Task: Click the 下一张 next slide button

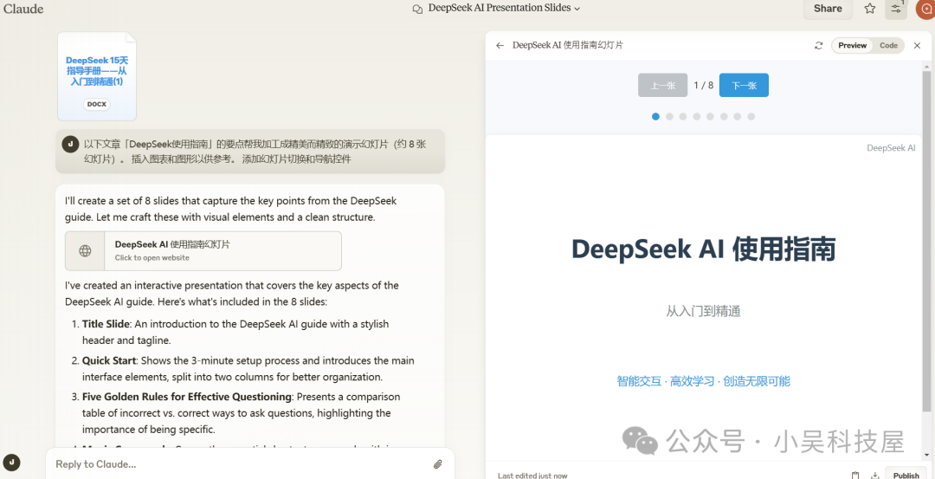Action: (x=744, y=85)
